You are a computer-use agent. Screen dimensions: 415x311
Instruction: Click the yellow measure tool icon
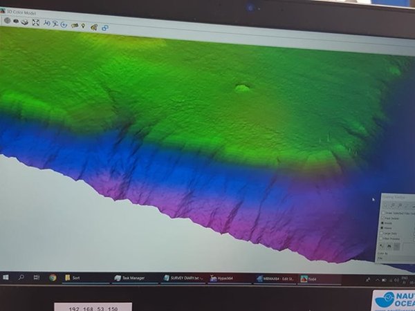(x=73, y=26)
